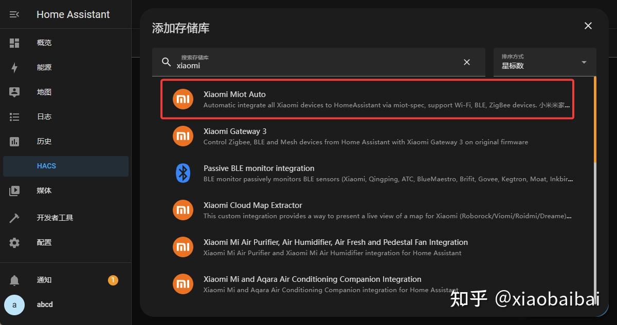617x325 pixels.
Task: Open the 媒体 (Media) sidebar icon
Action: pos(14,190)
